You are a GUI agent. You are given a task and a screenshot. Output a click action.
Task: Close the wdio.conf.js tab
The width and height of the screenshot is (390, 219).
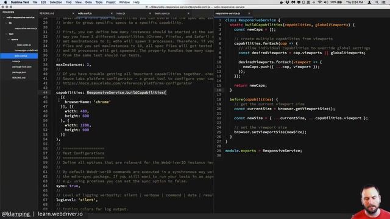tap(112, 13)
